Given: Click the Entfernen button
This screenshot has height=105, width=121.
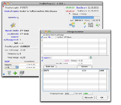Looking at the screenshot, I should [x=50, y=67].
